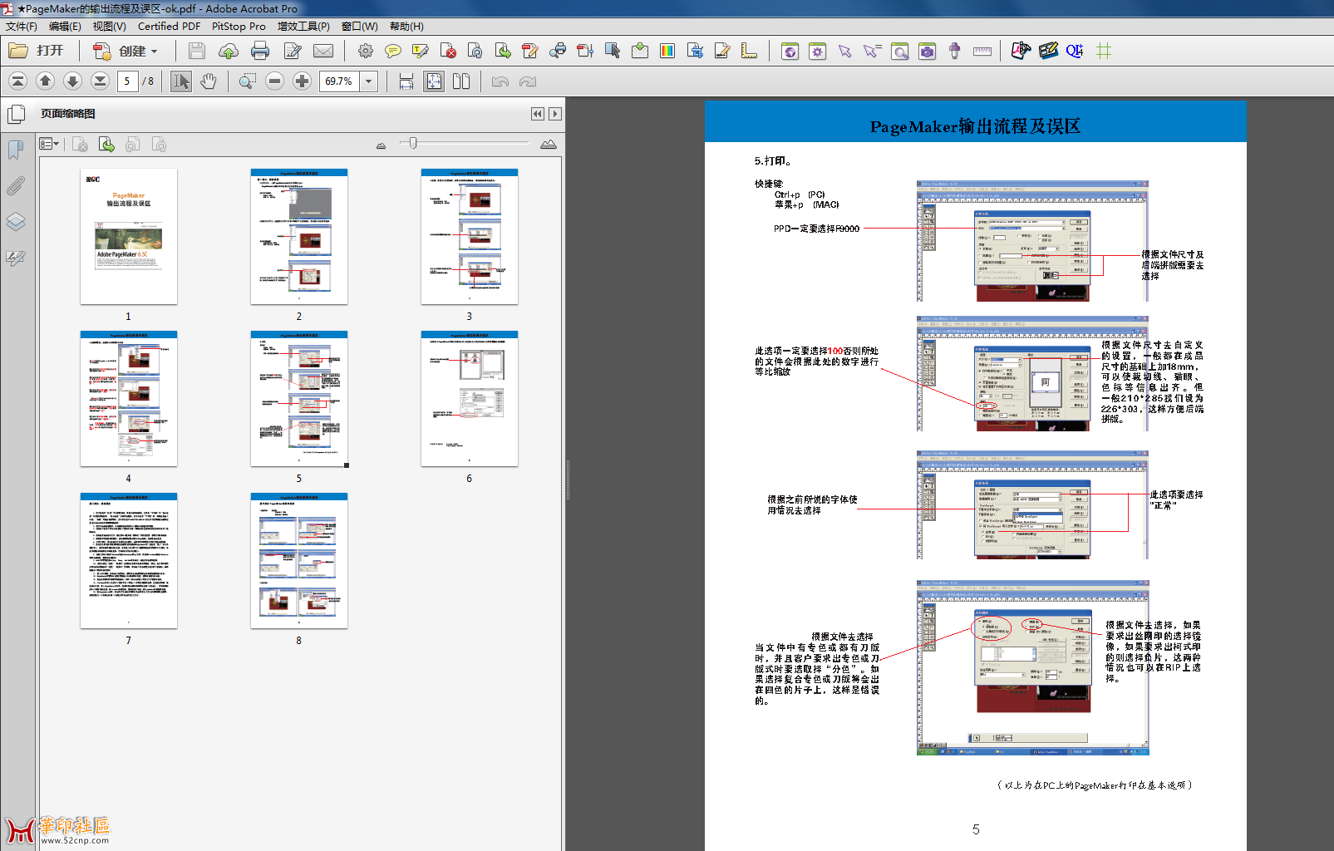Adjust the thumbnail size slider handle
The height and width of the screenshot is (851, 1334).
[412, 143]
